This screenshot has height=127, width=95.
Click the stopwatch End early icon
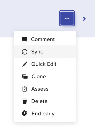(24, 113)
